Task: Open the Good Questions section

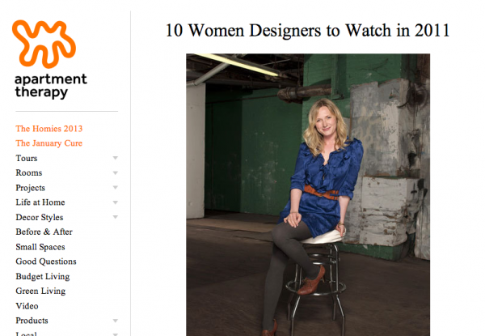Action: pyautogui.click(x=46, y=262)
